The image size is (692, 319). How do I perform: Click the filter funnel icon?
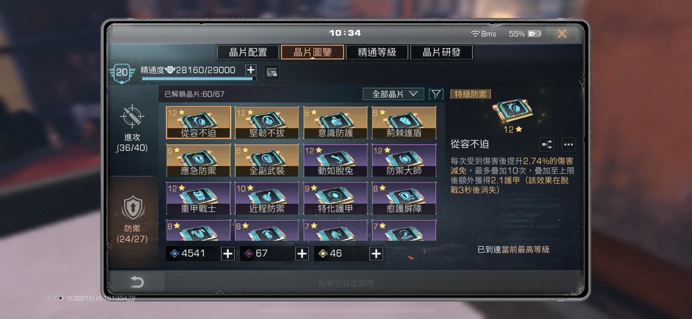436,94
